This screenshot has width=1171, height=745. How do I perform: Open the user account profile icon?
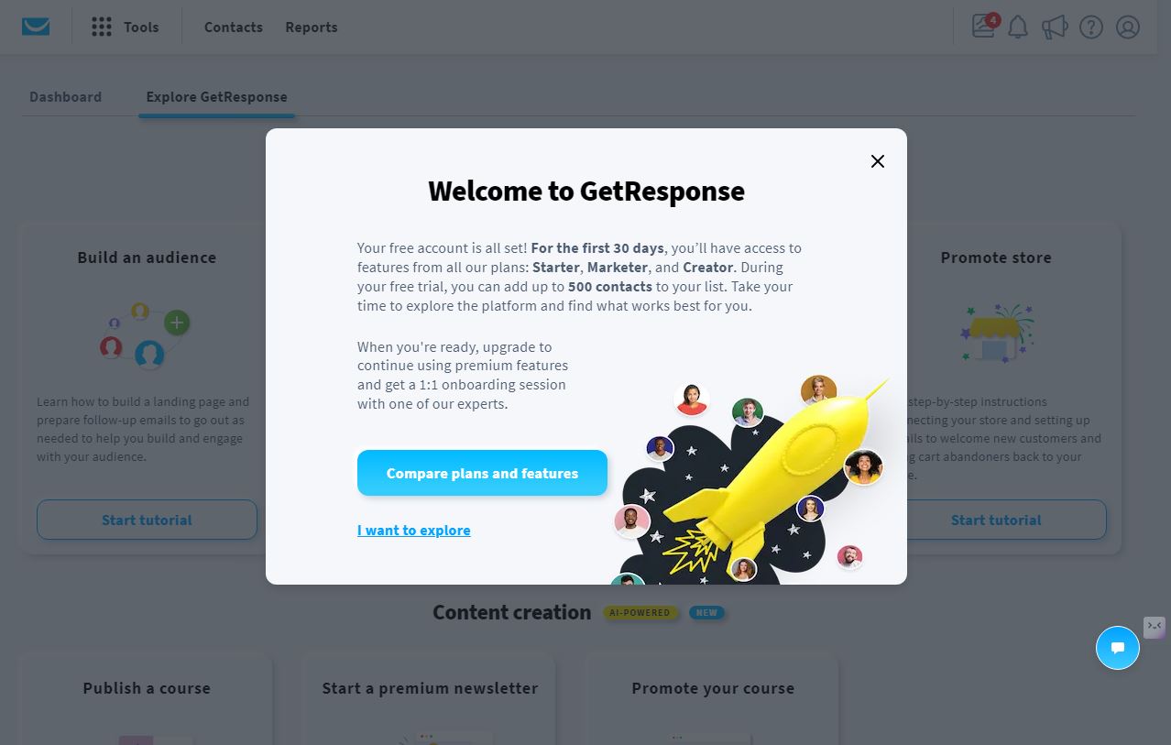tap(1128, 27)
